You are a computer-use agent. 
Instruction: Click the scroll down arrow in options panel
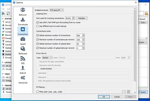[x=135, y=92]
